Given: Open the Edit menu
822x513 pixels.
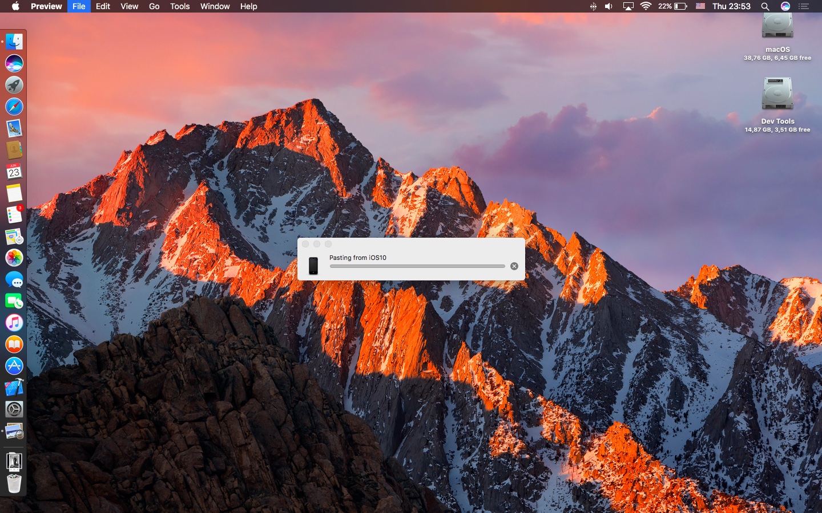Looking at the screenshot, I should pos(103,6).
